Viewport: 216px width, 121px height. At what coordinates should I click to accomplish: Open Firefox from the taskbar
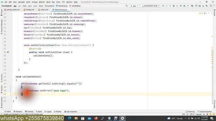click(96, 118)
